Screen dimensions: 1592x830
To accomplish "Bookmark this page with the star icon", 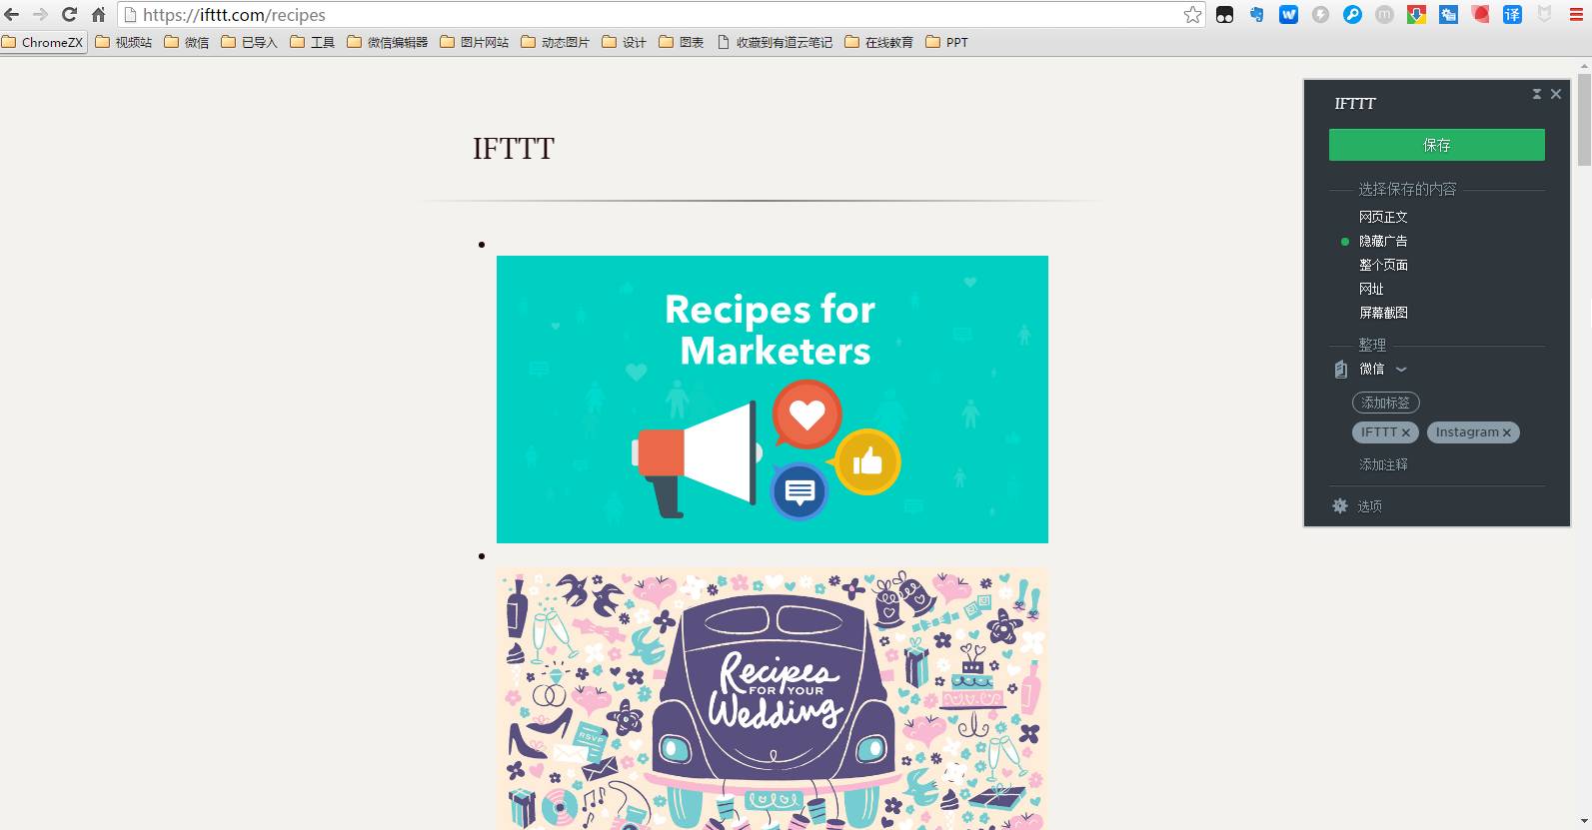I will point(1192,15).
